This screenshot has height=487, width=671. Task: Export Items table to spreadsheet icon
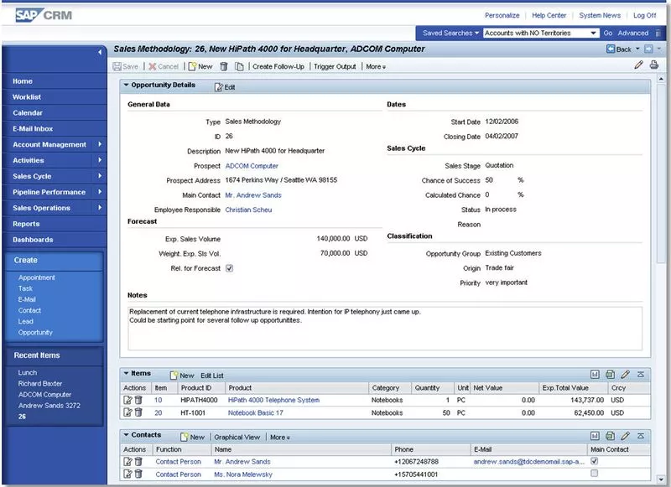click(610, 375)
